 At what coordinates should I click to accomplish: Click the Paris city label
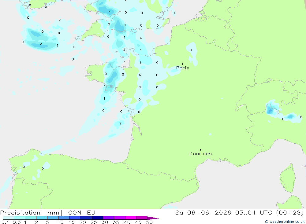point(182,68)
